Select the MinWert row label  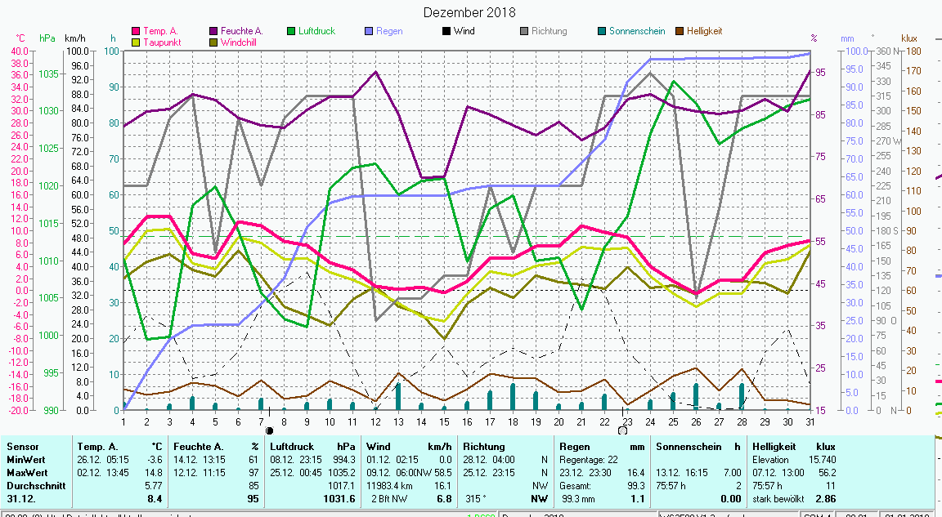(25, 459)
